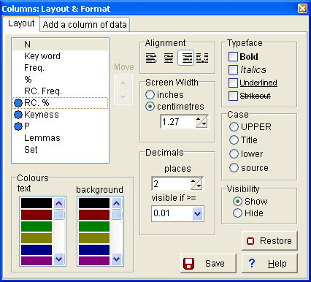This screenshot has width=311, height=282.
Task: Pick purple background colour
Action: 94,261
